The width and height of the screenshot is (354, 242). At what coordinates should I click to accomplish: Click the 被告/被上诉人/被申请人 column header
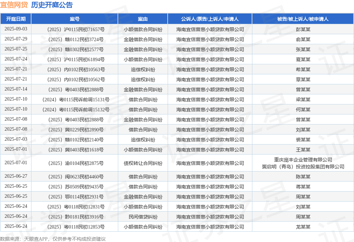pos(303,19)
